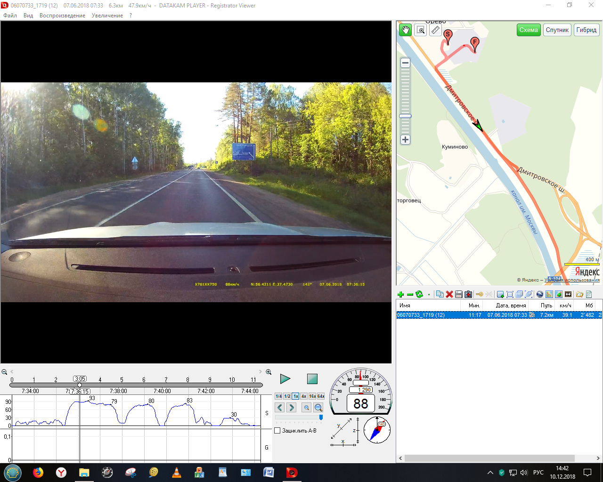
Task: Open the Воспроизведение menu
Action: point(62,16)
